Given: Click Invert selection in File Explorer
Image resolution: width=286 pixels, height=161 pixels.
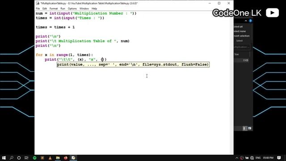Looking at the screenshot, I should click(242, 36).
